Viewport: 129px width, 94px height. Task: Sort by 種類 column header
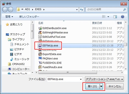pyautogui.click(x=120, y=23)
